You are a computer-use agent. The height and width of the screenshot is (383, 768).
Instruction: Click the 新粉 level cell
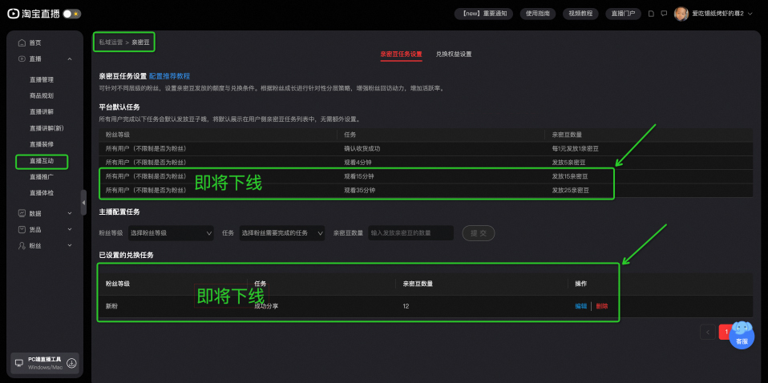[111, 306]
